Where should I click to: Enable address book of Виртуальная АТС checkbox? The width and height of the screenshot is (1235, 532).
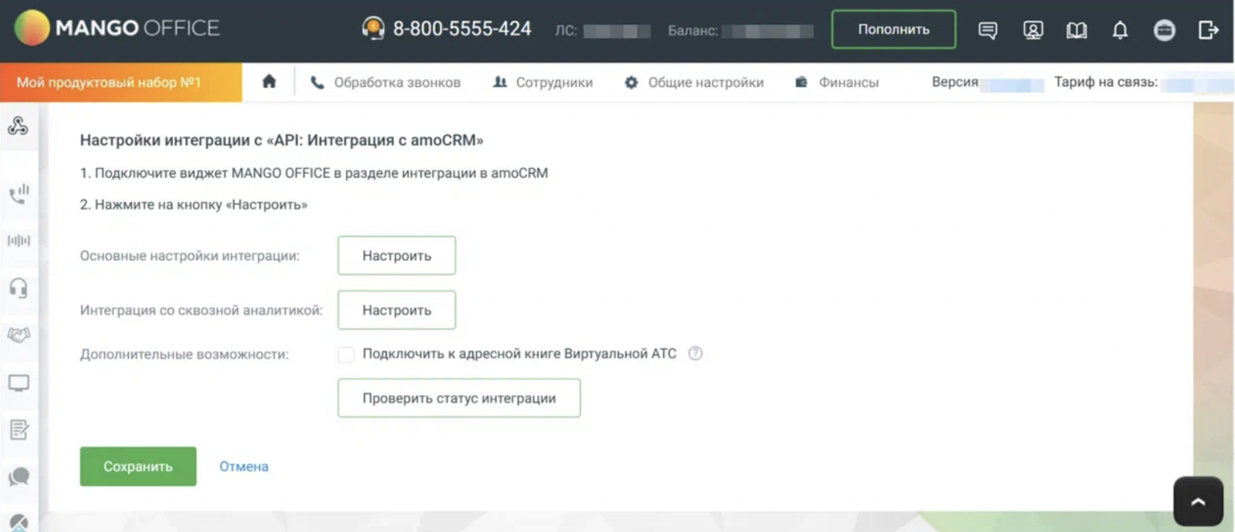[346, 354]
